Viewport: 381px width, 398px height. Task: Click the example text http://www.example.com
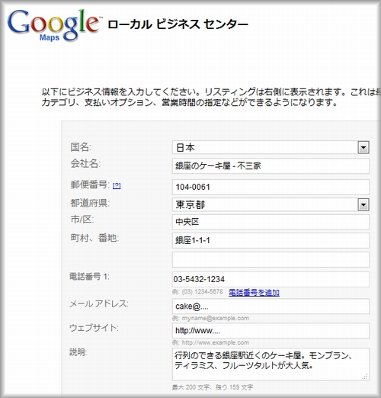[x=216, y=342]
